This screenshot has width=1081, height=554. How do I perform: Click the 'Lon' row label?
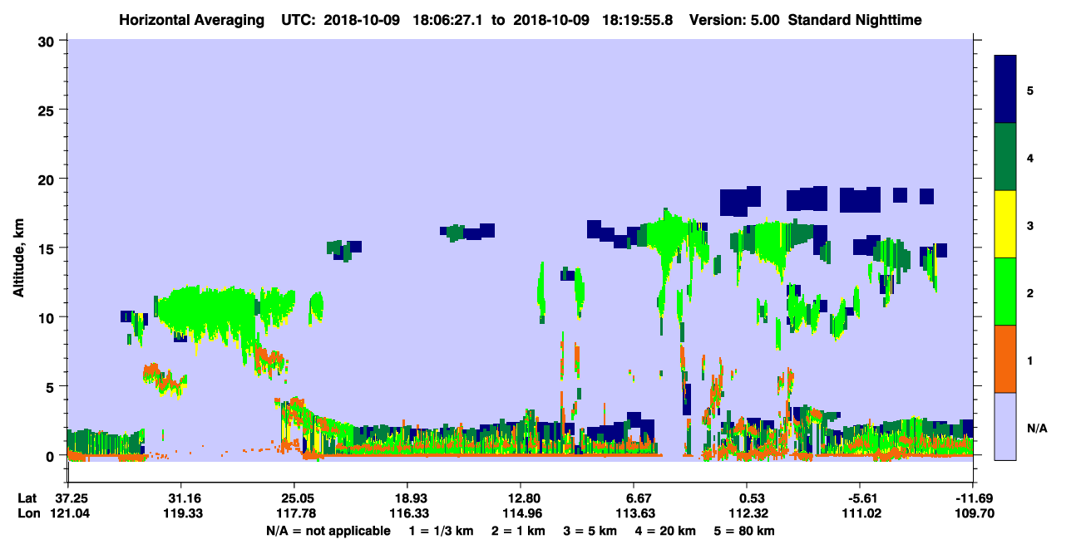[27, 514]
